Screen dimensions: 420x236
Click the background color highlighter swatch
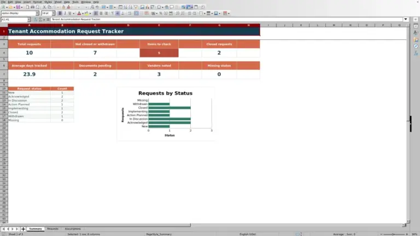click(86, 13)
